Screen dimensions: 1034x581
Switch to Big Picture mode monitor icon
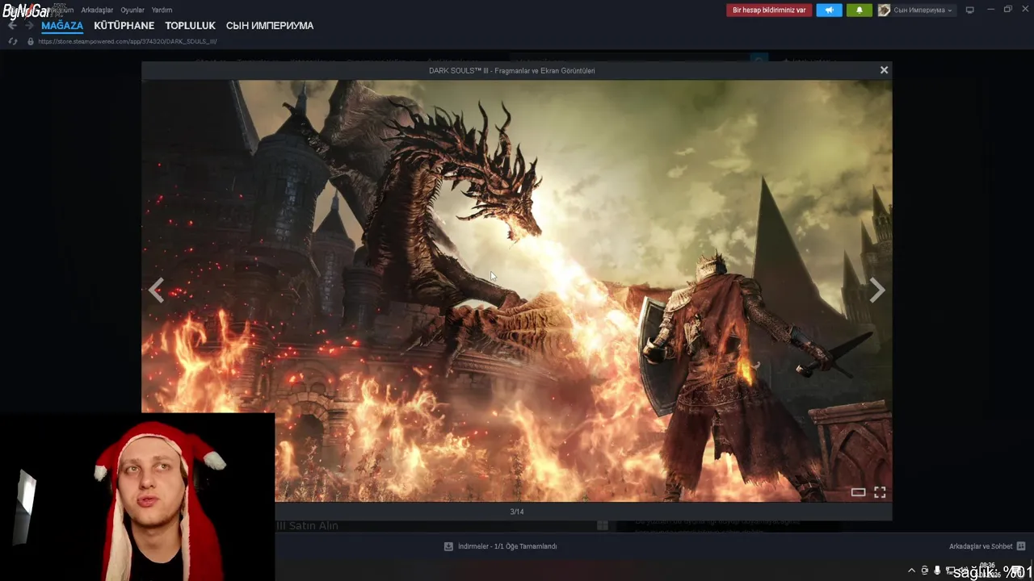970,10
